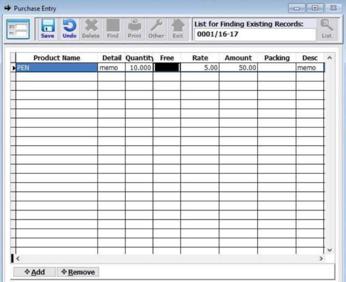The height and width of the screenshot is (282, 346).
Task: Maximize the Purchase Entry window
Action: (315, 8)
